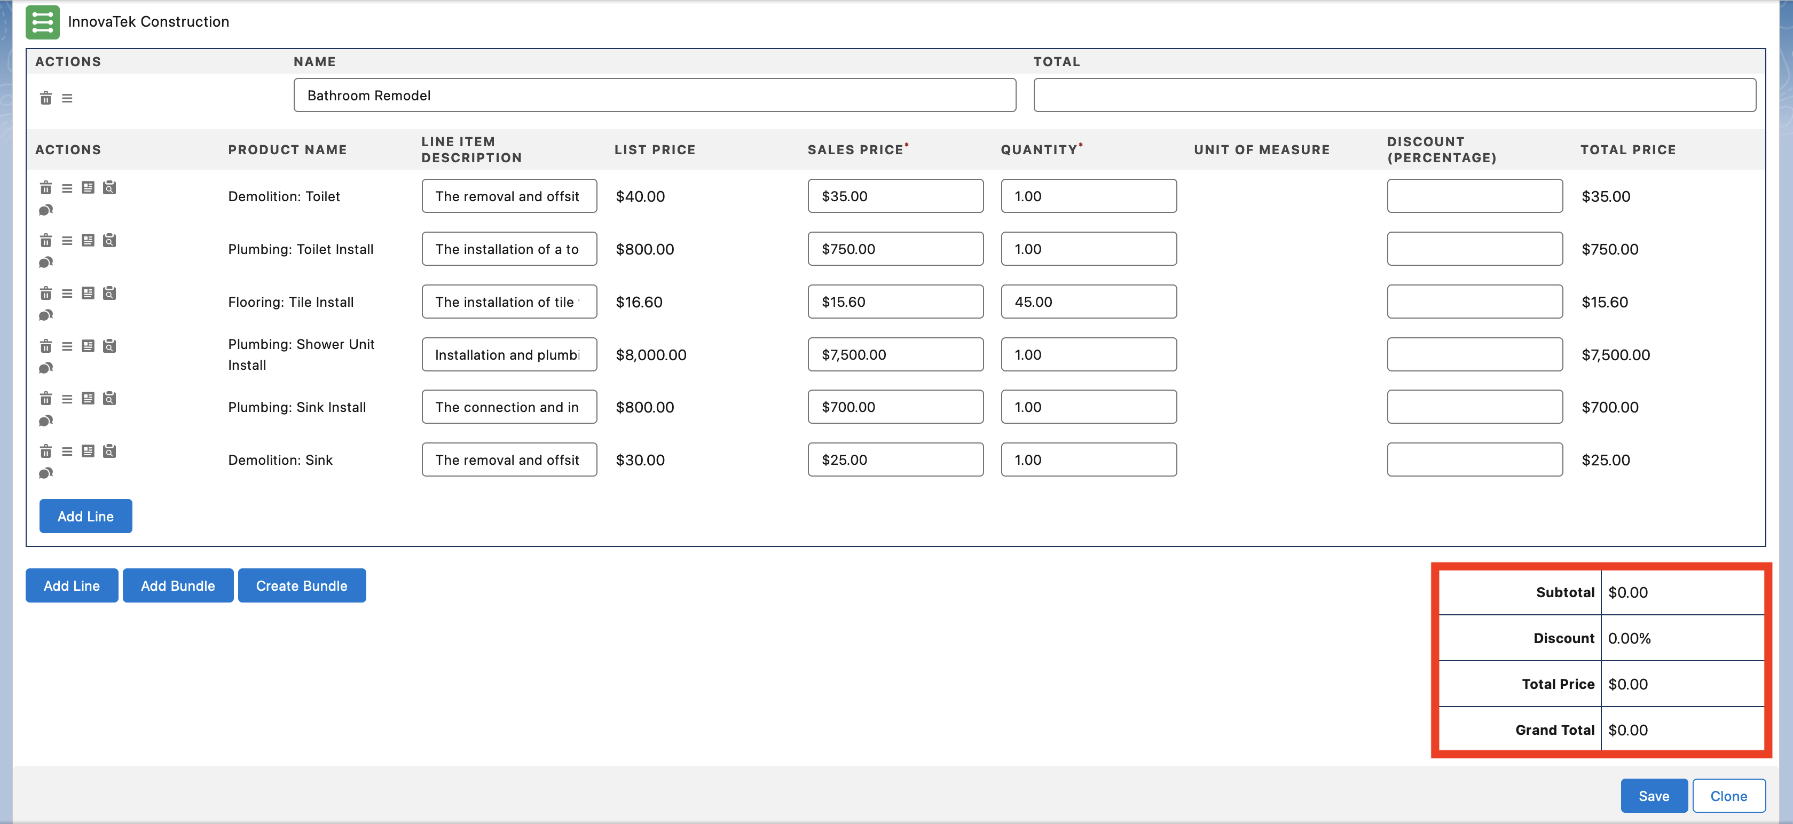Open comments icon for Plumbing: Toilet Install
This screenshot has height=824, width=1793.
click(x=46, y=263)
